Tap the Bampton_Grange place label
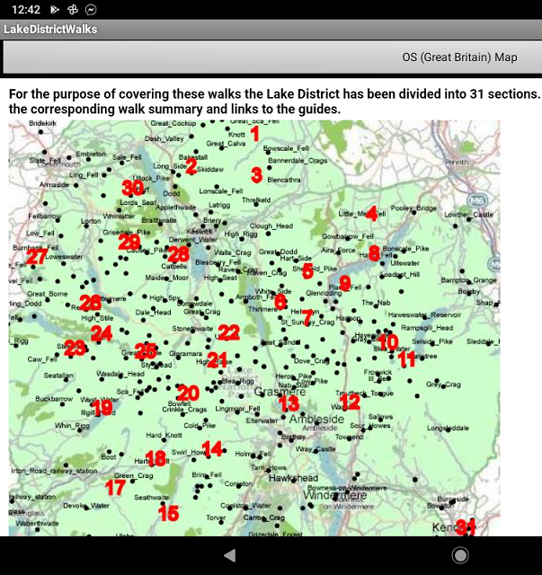542x575 pixels. click(468, 280)
